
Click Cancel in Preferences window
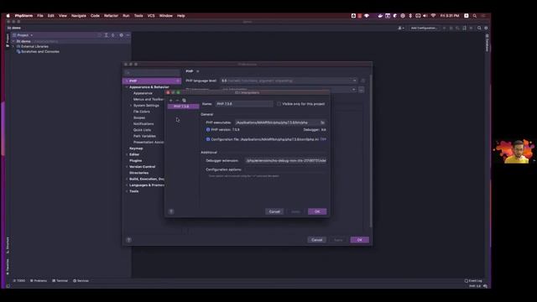point(317,240)
